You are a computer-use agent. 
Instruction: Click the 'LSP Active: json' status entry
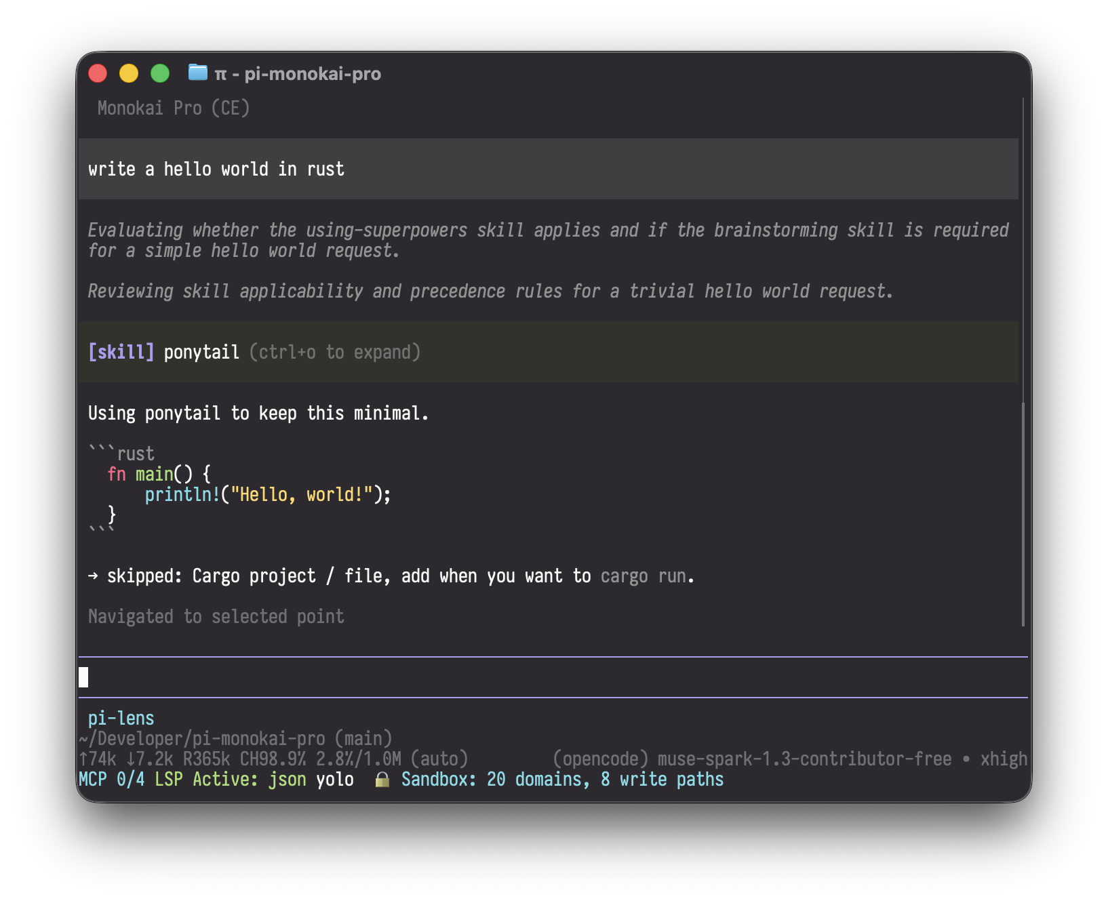point(231,779)
